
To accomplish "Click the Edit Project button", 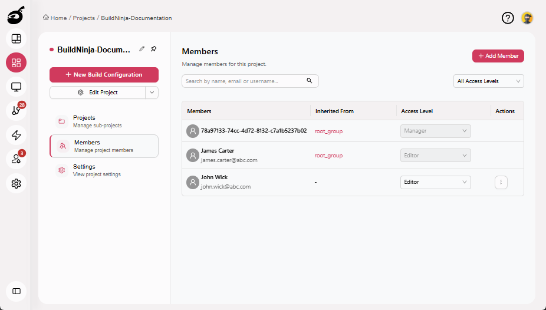I will pos(97,93).
